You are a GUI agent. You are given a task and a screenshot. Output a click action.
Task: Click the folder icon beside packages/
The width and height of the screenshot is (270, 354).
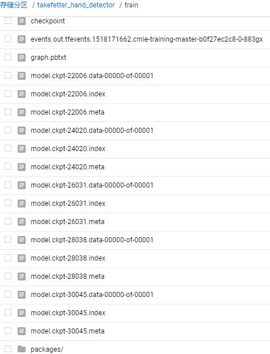pyautogui.click(x=22, y=349)
